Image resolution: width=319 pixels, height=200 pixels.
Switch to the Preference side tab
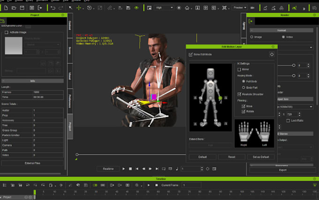pyautogui.click(x=70, y=101)
